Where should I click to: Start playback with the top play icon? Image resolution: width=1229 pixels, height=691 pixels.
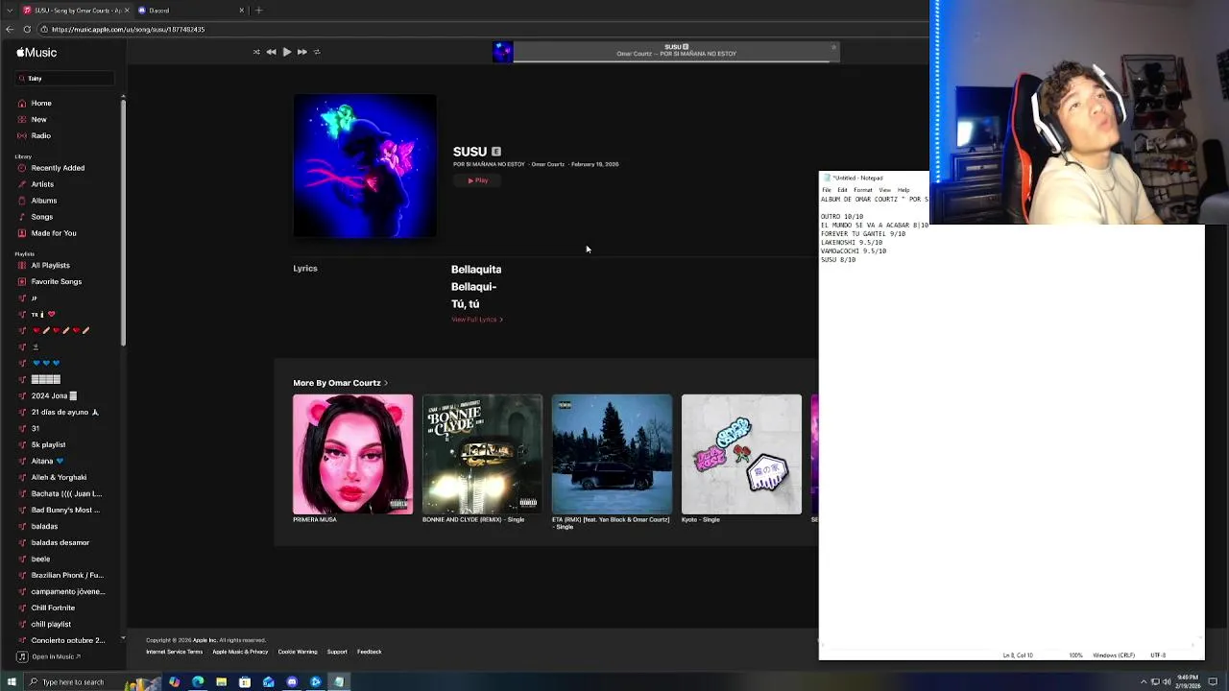pos(286,52)
